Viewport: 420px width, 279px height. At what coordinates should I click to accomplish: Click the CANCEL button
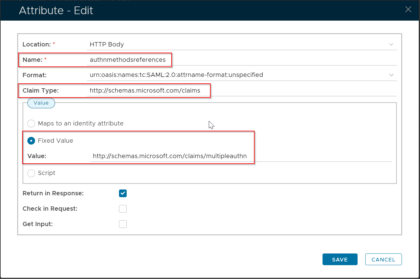point(383,259)
